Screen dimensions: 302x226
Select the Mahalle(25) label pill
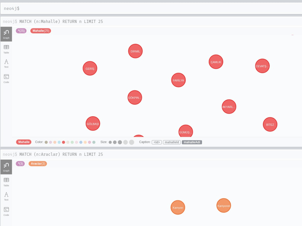click(x=40, y=31)
